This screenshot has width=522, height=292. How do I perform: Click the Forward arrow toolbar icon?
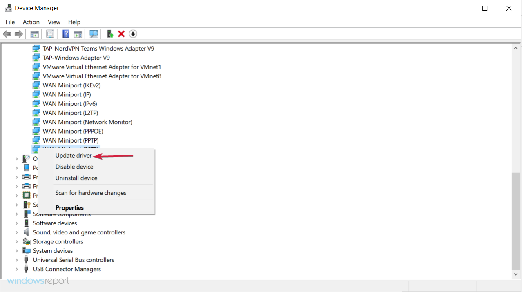click(18, 34)
